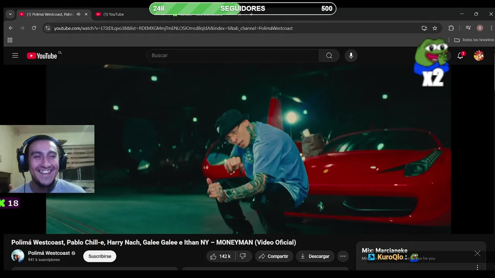Screen dimensions: 495x278
Task: Close the Mix: Marcianeke playlist panel
Action: pos(478,253)
